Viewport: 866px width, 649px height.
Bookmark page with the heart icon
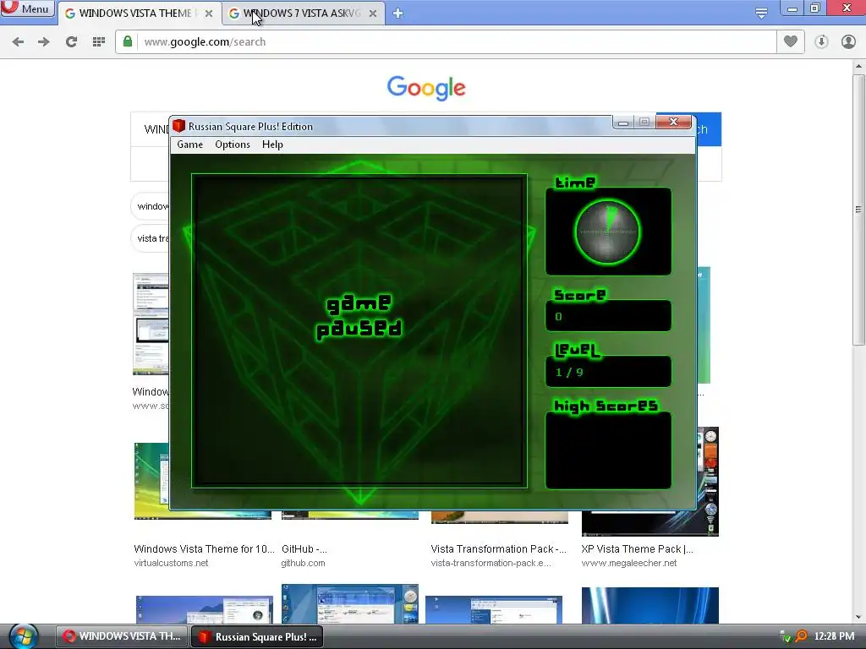pyautogui.click(x=791, y=41)
